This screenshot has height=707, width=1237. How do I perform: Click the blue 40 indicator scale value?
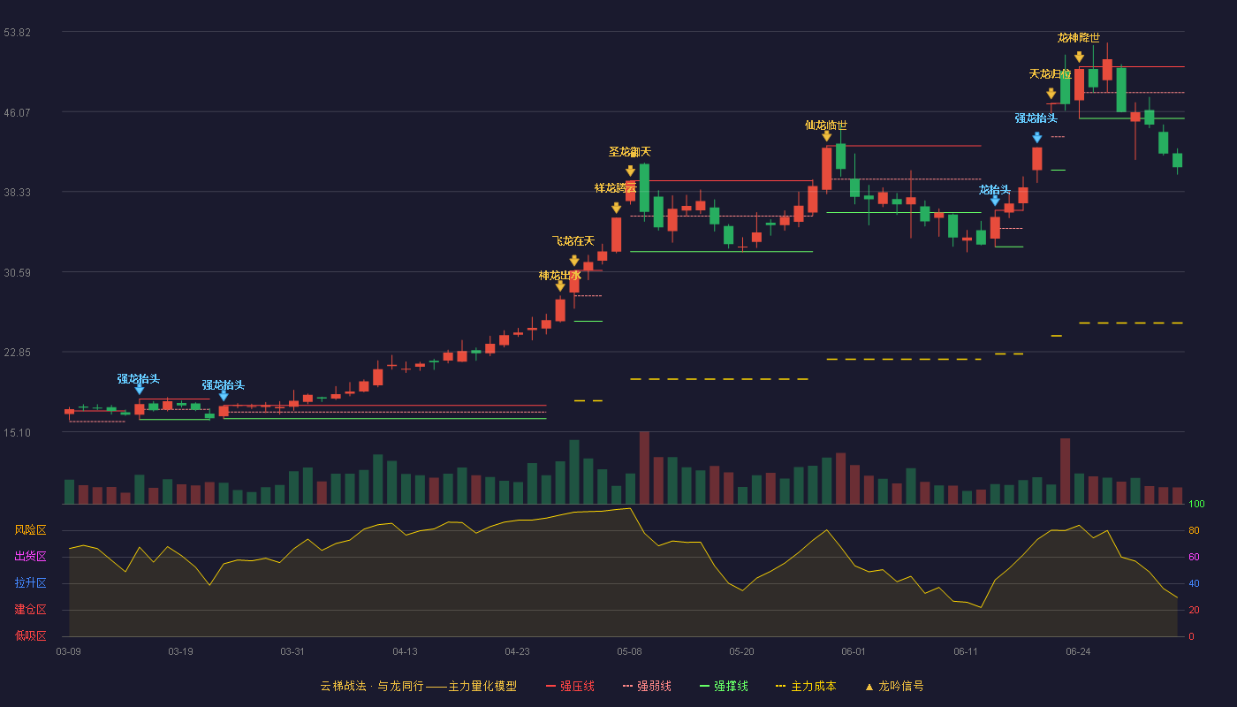point(1194,583)
